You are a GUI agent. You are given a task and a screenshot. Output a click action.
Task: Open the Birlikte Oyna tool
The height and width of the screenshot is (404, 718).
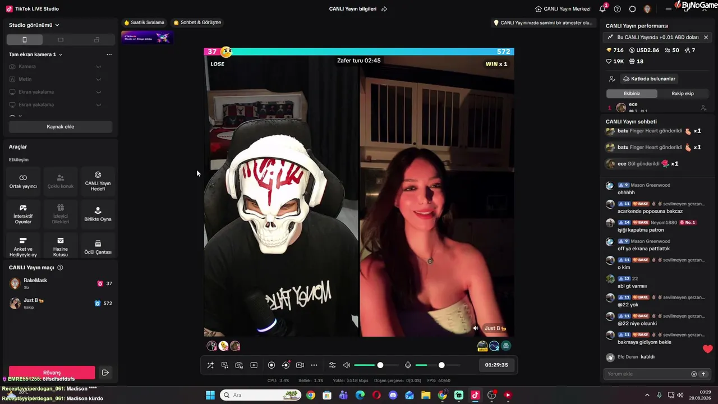pos(98,214)
